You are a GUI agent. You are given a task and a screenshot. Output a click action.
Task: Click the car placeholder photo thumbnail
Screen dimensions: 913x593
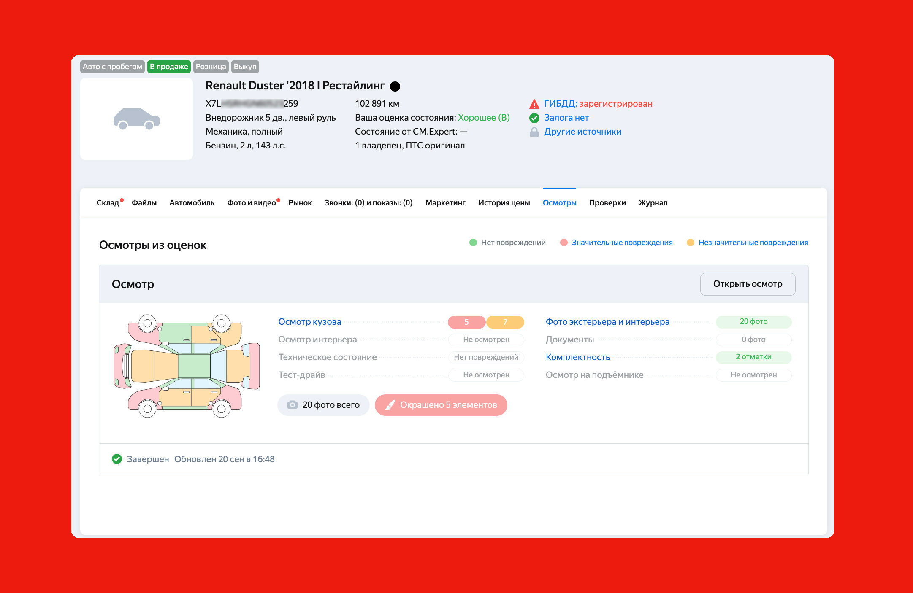pyautogui.click(x=136, y=119)
